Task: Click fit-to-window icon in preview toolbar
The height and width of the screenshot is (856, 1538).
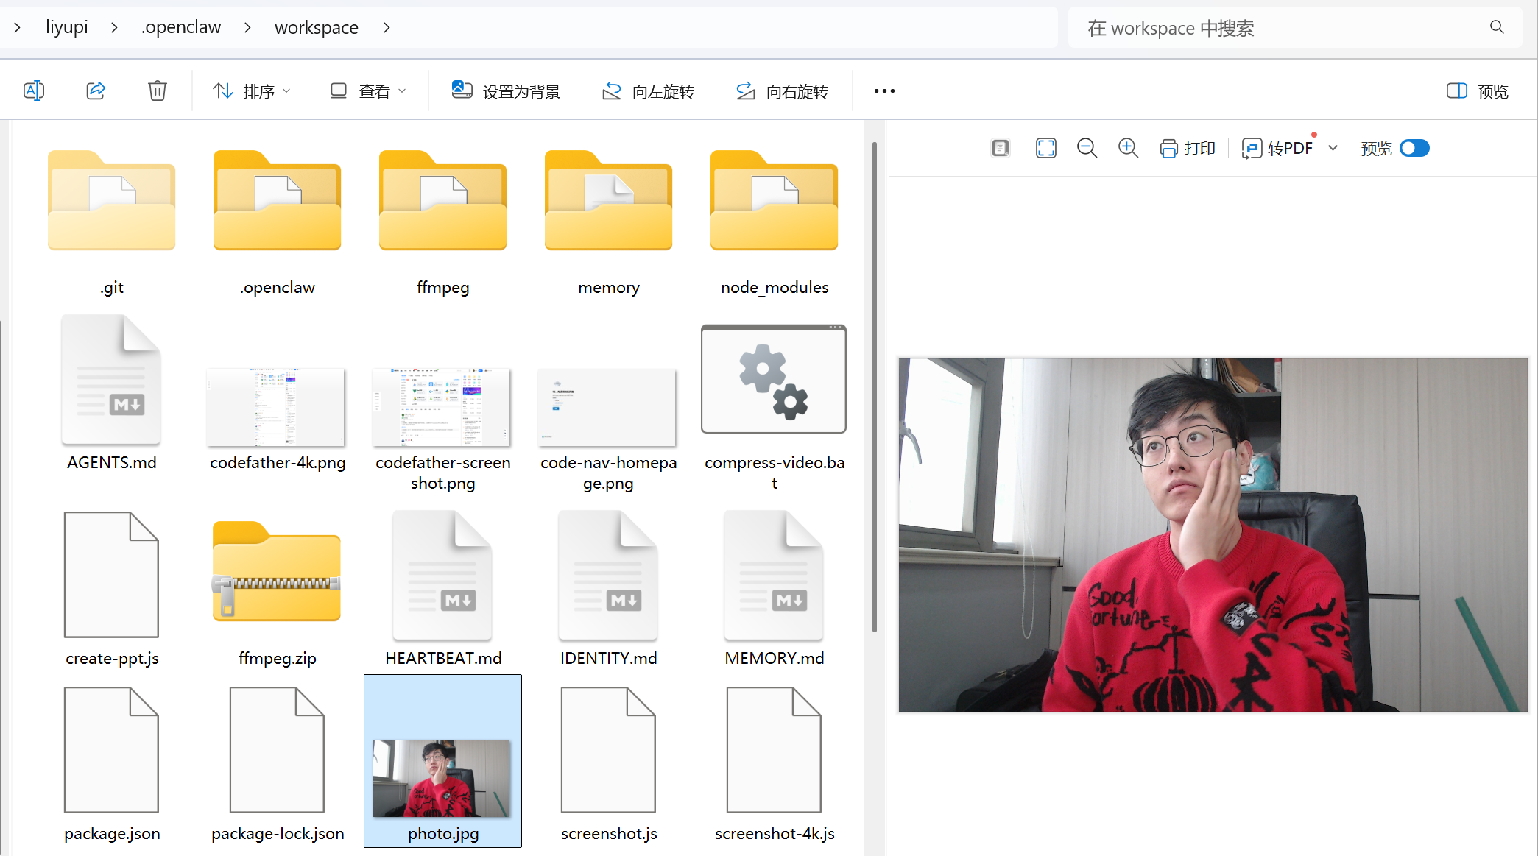Action: click(x=1045, y=148)
